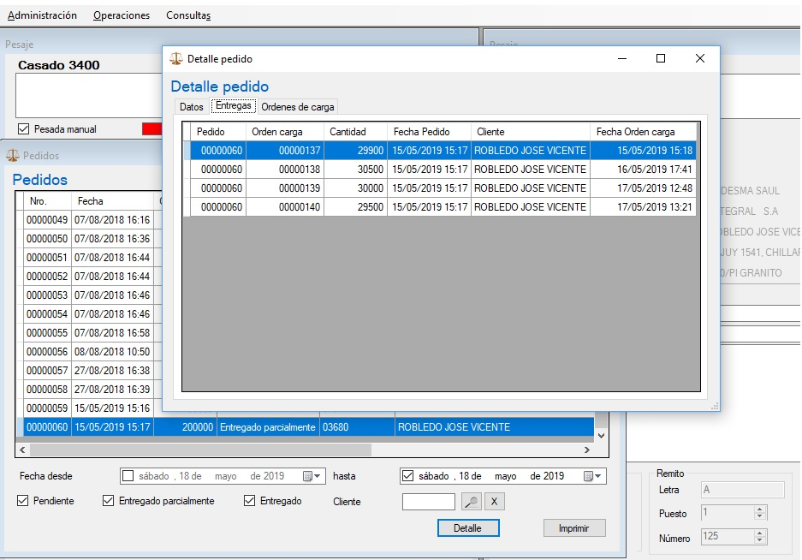Image resolution: width=802 pixels, height=560 pixels.
Task: Uncheck the Pendiente filter checkbox
Action: [x=23, y=501]
